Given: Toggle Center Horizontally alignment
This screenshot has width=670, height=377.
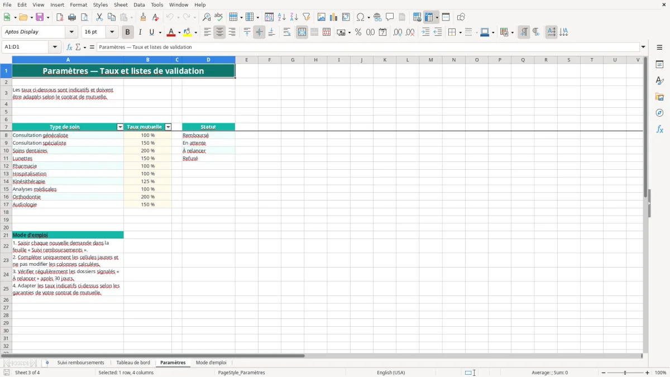Looking at the screenshot, I should (x=219, y=32).
